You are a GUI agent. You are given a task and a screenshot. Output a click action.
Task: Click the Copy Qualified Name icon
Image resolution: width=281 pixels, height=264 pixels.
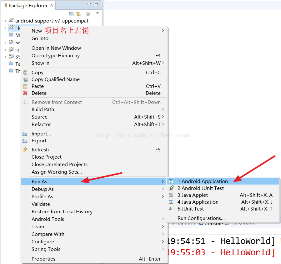pyautogui.click(x=25, y=79)
